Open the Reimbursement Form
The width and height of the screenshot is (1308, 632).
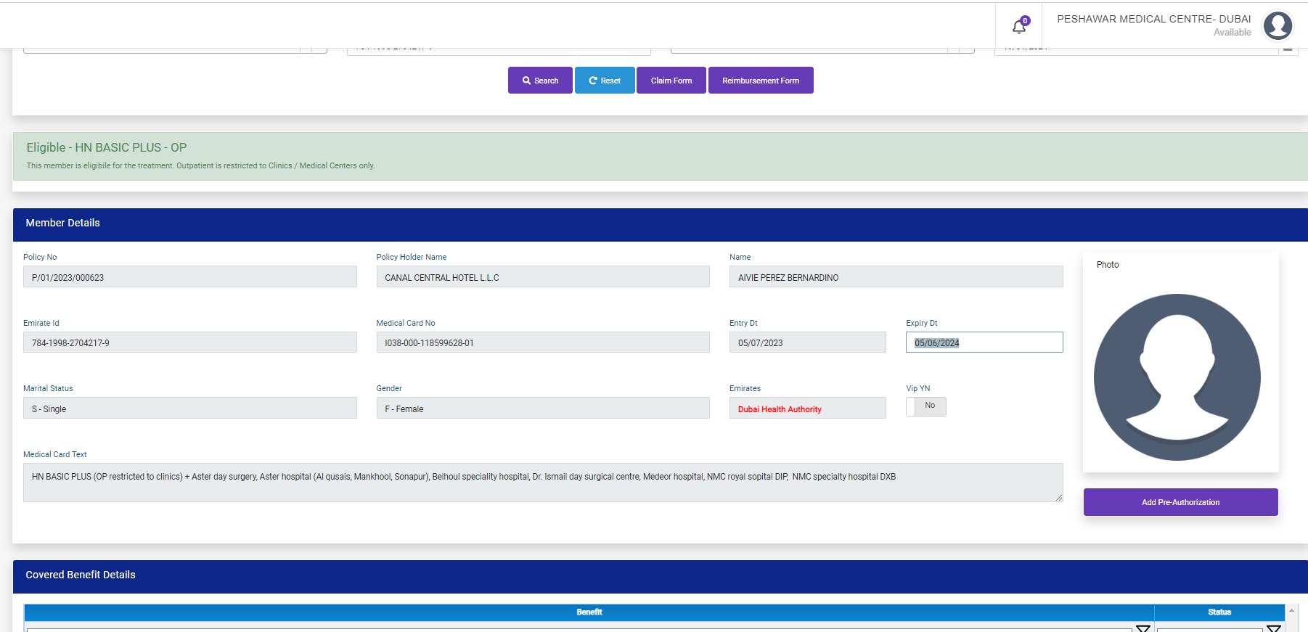[x=760, y=81]
